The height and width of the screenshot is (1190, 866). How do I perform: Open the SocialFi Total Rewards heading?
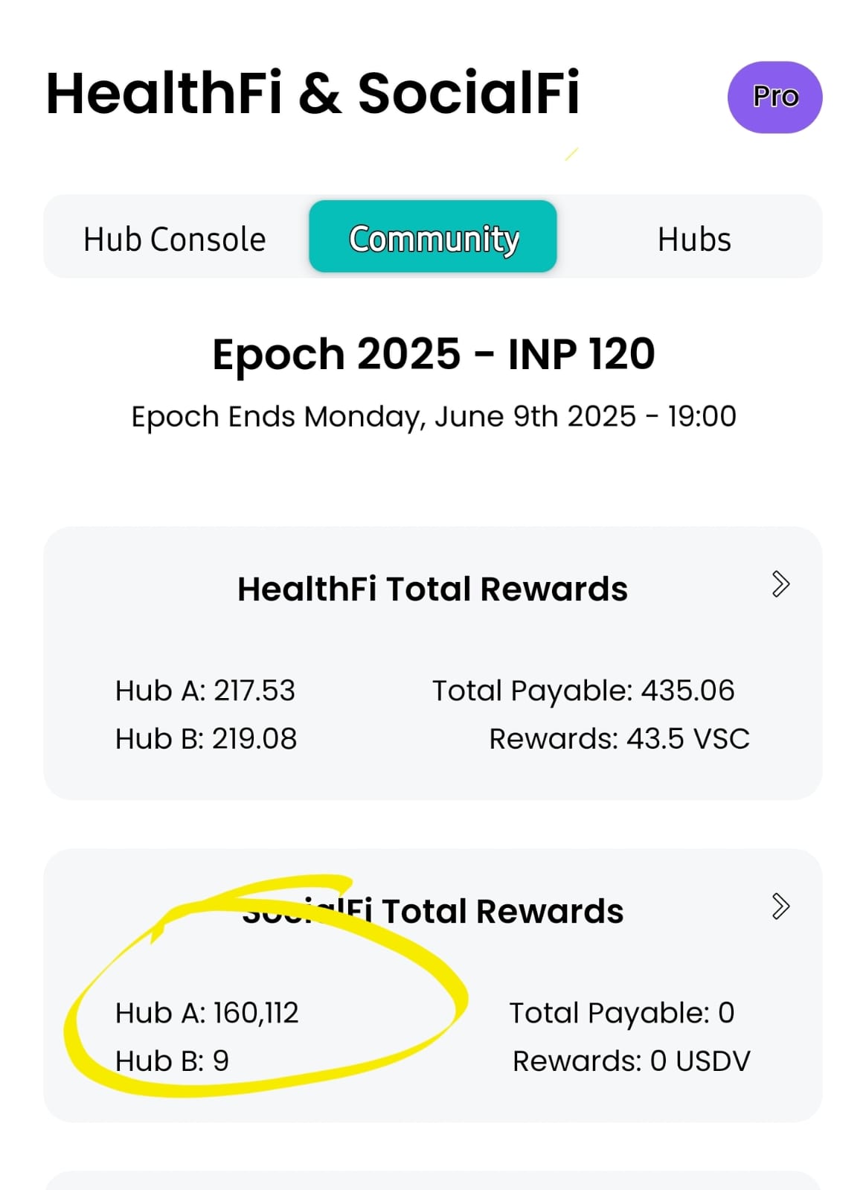coord(432,911)
